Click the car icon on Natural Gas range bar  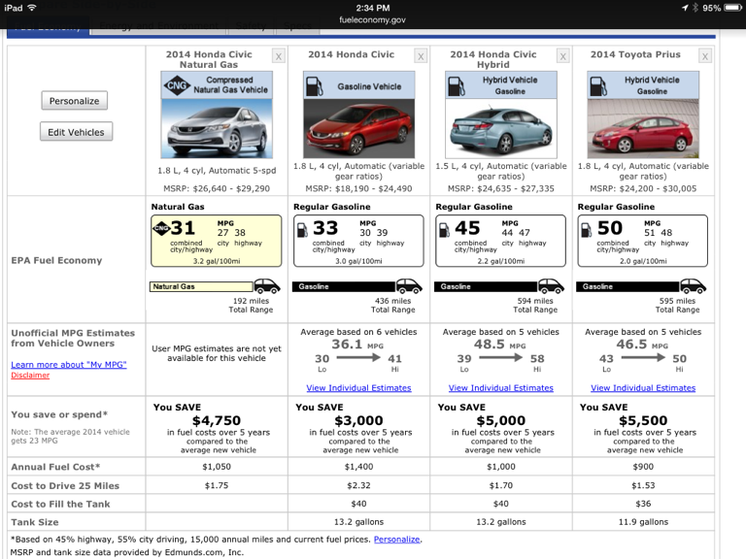(267, 286)
